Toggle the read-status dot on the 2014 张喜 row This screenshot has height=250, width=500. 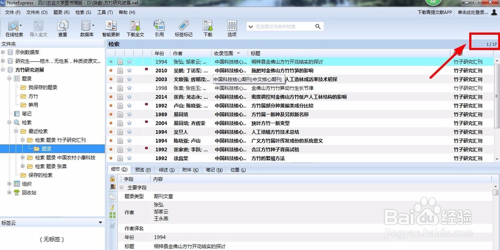tap(111, 97)
